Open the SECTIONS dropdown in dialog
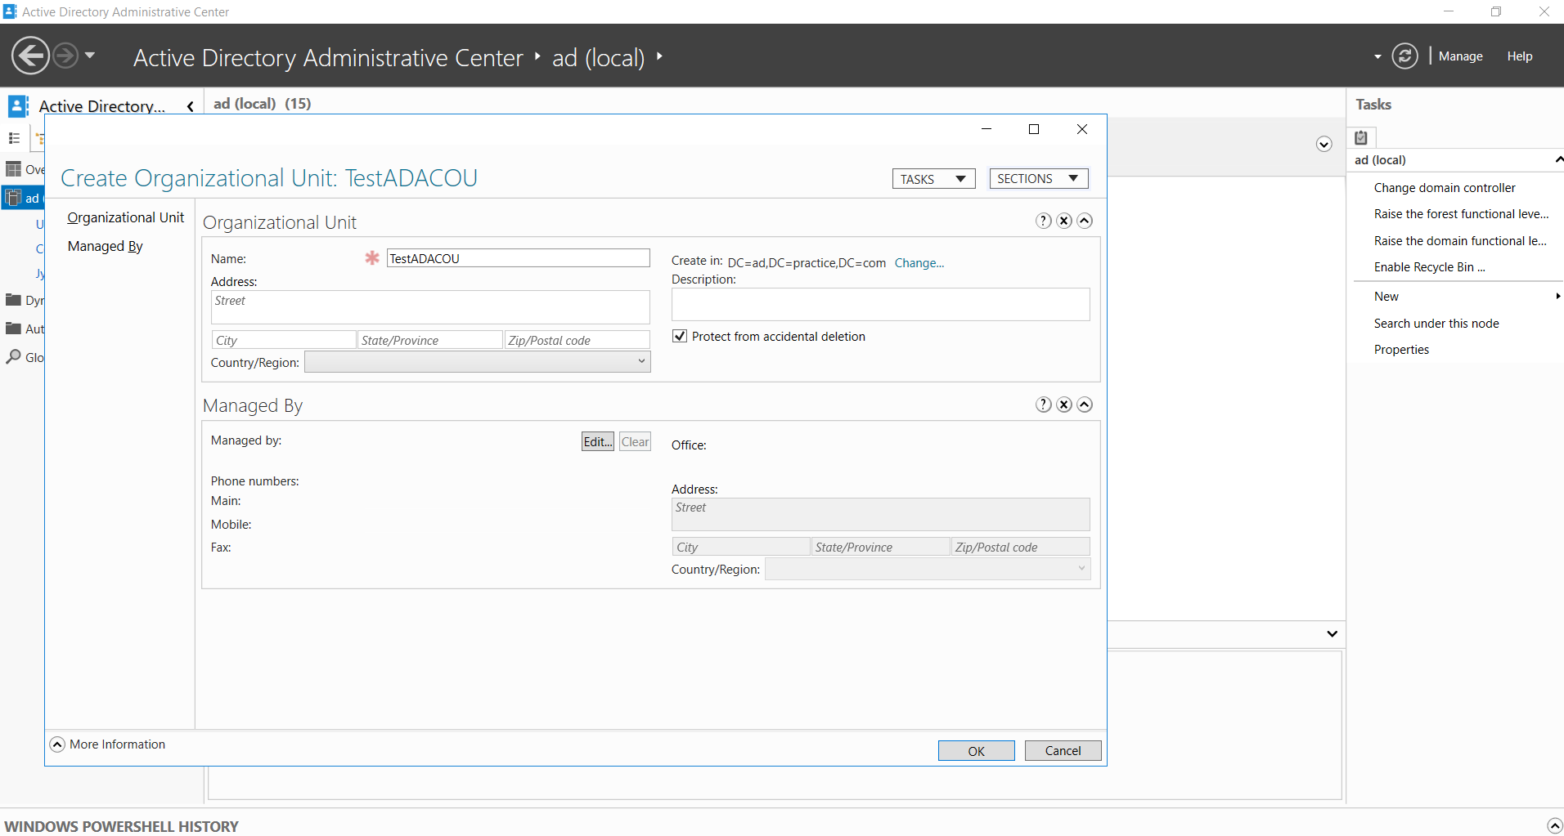Screen dimensions: 1564x836 tap(1038, 178)
